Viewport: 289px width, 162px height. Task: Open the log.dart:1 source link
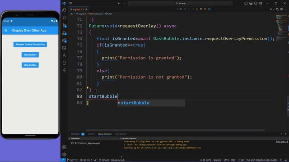(x=282, y=141)
